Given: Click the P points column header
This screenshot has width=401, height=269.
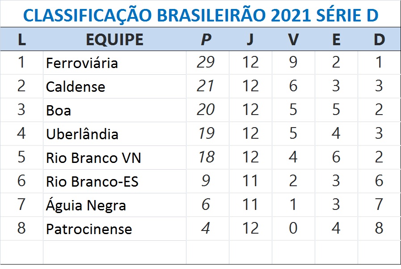Looking at the screenshot, I should pyautogui.click(x=206, y=40).
